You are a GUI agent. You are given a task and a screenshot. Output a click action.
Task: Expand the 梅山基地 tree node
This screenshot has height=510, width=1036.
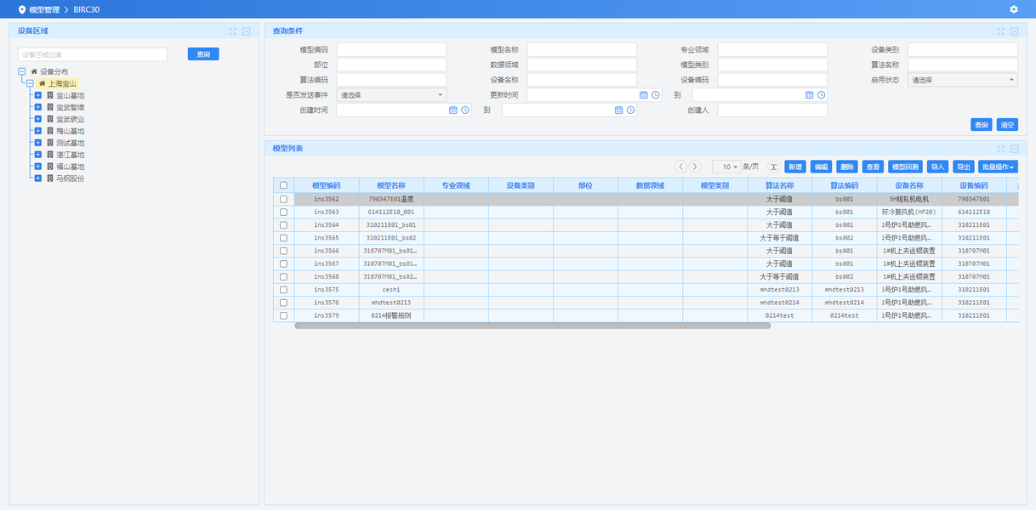click(x=37, y=131)
